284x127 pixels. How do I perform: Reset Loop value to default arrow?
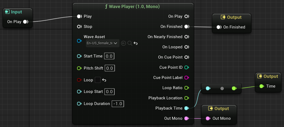tap(104, 80)
